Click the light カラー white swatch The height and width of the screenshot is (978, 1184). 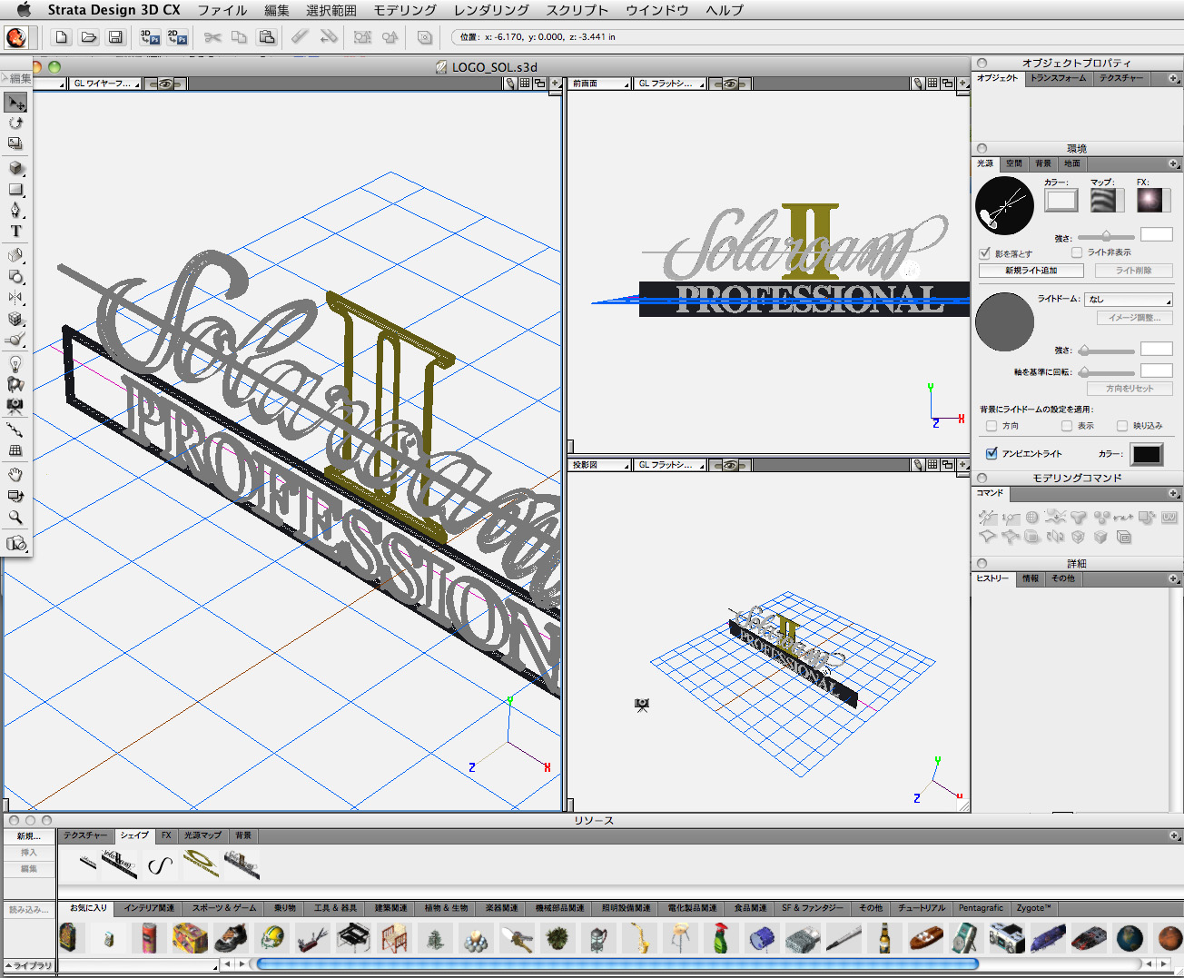(x=1061, y=201)
